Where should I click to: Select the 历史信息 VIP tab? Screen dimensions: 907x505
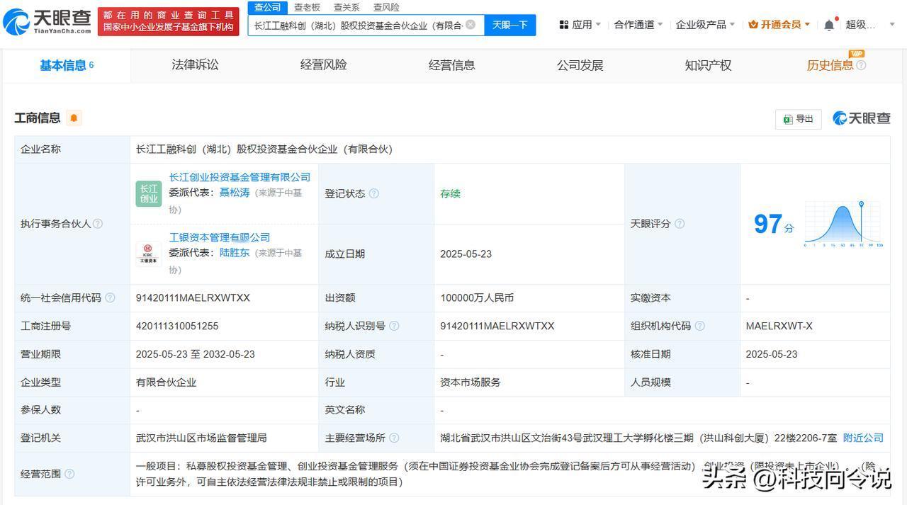(x=830, y=65)
